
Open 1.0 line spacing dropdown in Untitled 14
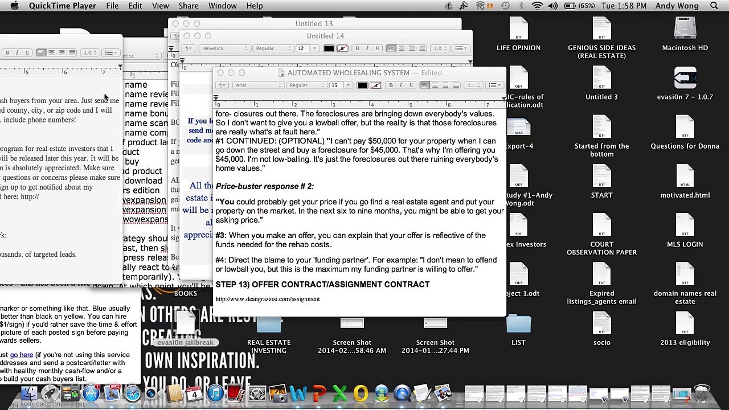tap(440, 48)
